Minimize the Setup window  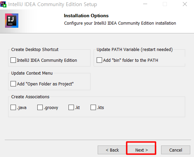pos(145,4)
